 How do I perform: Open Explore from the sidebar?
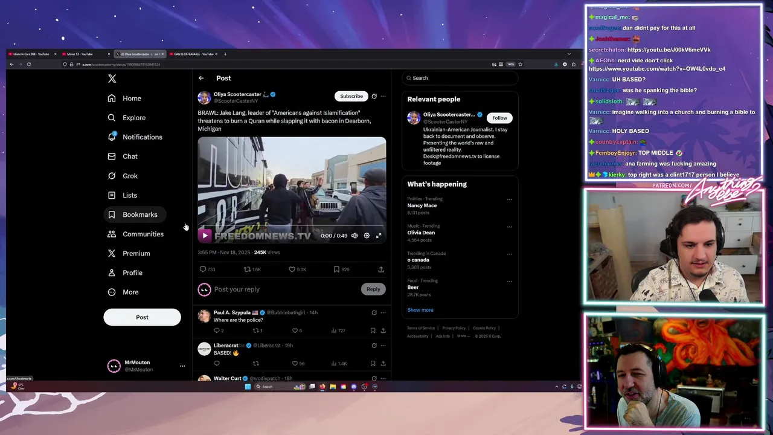[127, 118]
